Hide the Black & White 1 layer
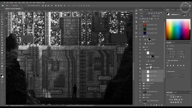 140,44
